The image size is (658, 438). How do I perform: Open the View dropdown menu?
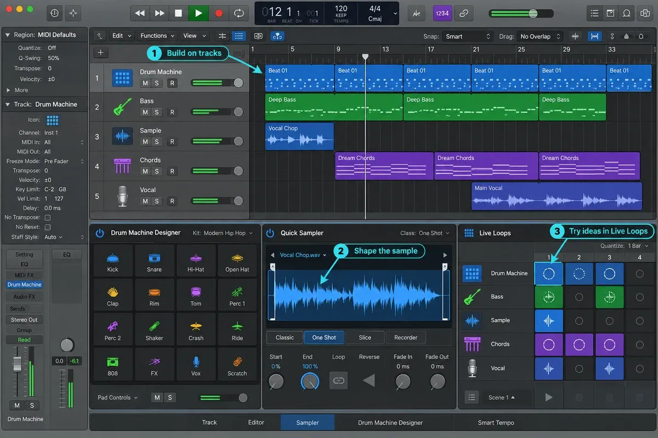tap(195, 36)
